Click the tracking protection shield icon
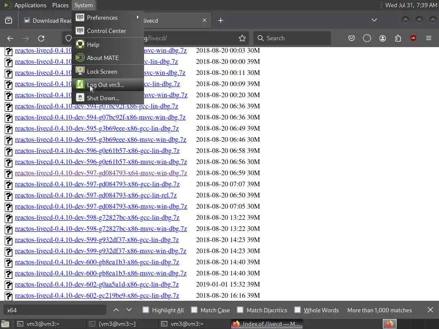439x329 pixels. point(69,38)
